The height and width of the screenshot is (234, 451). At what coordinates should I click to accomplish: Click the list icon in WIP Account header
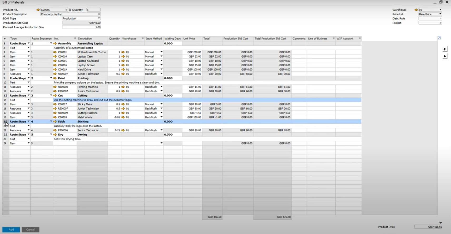[360, 38]
